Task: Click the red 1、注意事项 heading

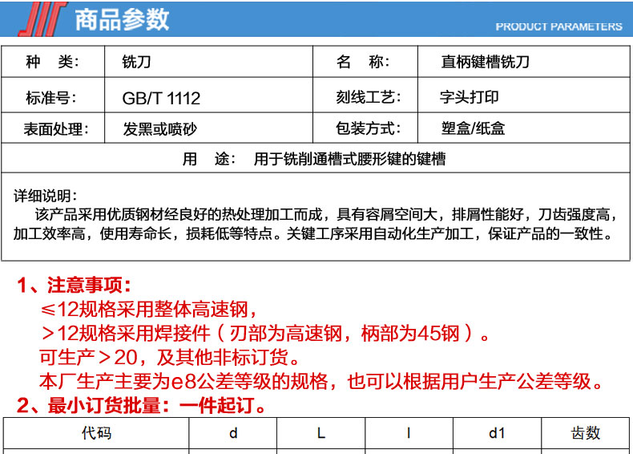Action: (75, 285)
